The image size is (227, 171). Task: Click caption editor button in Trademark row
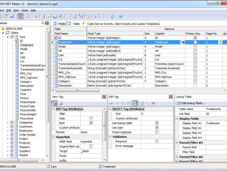click(x=183, y=42)
